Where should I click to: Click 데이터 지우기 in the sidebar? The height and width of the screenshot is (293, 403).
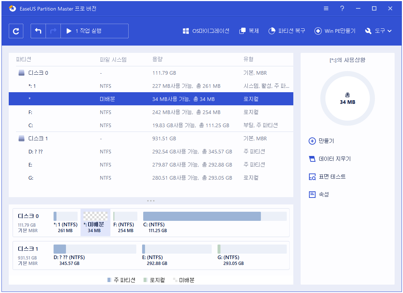click(x=332, y=159)
